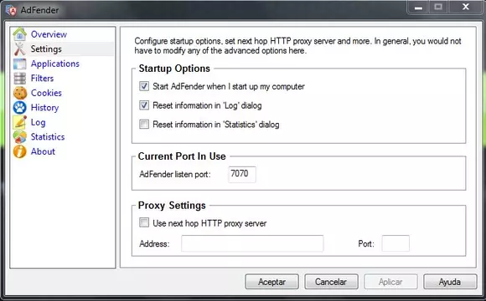Show the Cookies page
Screen dimensions: 486x301
click(x=46, y=93)
